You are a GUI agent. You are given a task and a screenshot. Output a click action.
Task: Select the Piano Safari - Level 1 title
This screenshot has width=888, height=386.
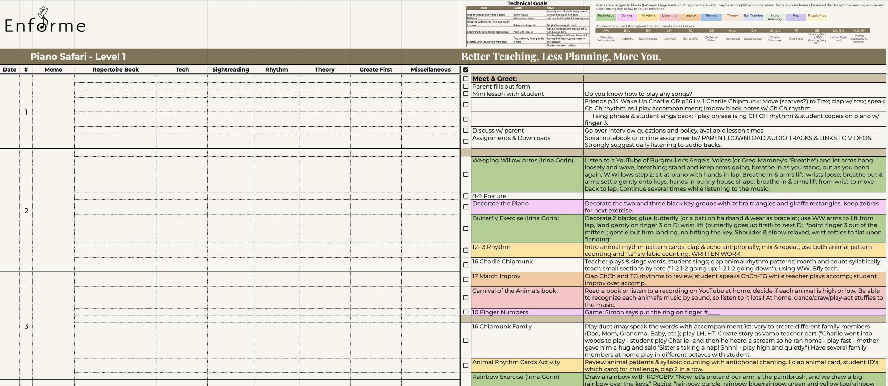tap(78, 57)
